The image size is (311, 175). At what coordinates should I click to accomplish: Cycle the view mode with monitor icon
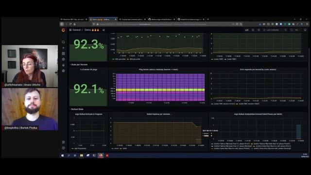305,30
